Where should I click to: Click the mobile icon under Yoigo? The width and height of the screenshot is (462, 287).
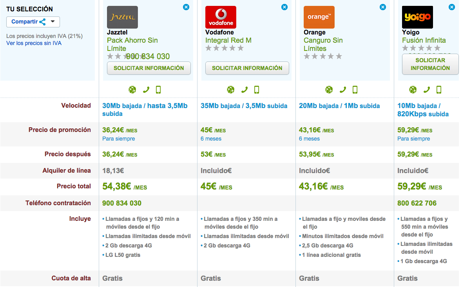[439, 90]
